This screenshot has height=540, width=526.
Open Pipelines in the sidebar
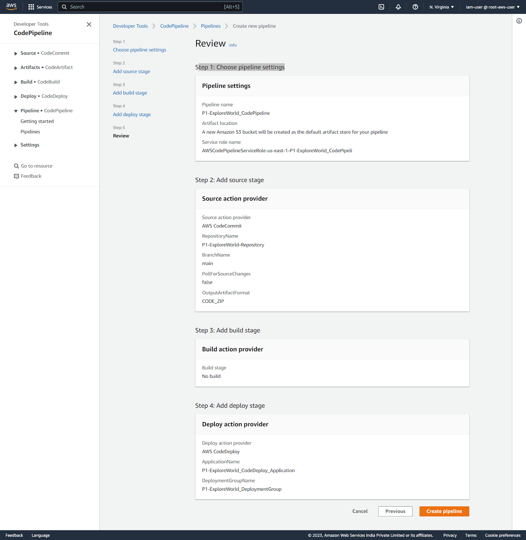pyautogui.click(x=30, y=132)
